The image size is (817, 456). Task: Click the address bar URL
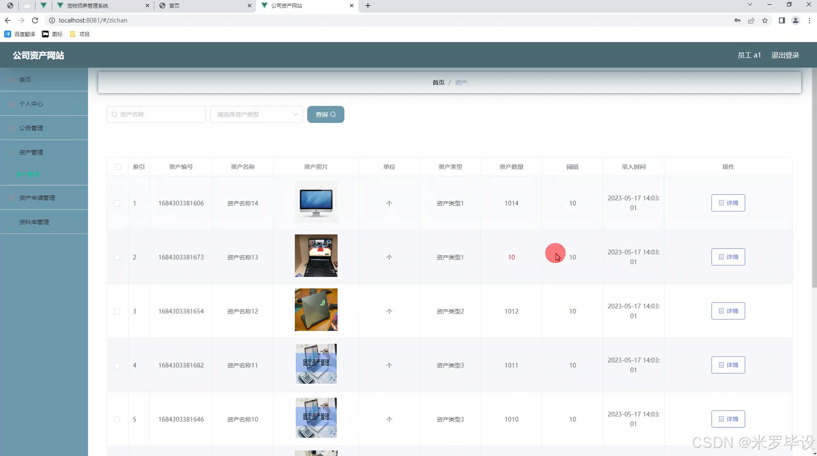(93, 20)
